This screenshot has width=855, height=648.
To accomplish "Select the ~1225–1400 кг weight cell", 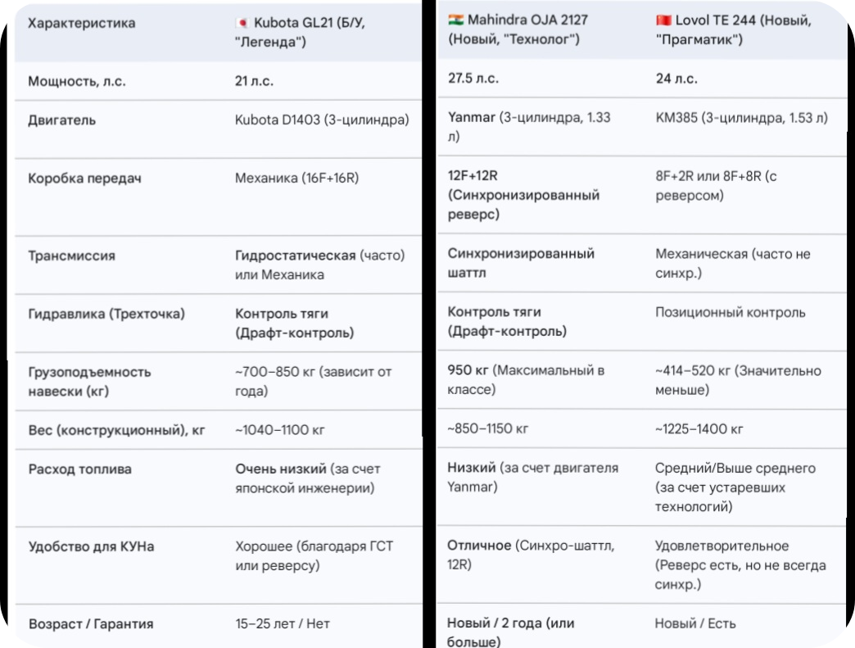I will click(699, 428).
